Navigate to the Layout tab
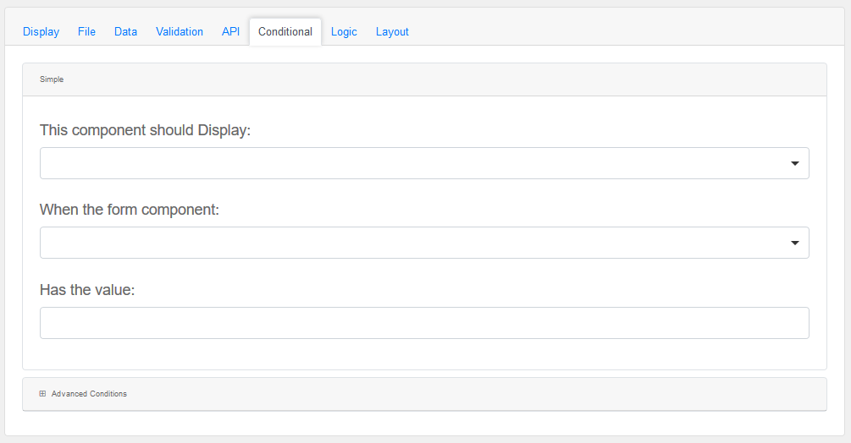 [392, 31]
